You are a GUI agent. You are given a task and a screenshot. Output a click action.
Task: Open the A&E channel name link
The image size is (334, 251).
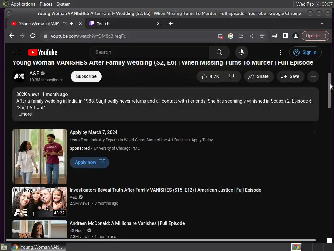(34, 73)
